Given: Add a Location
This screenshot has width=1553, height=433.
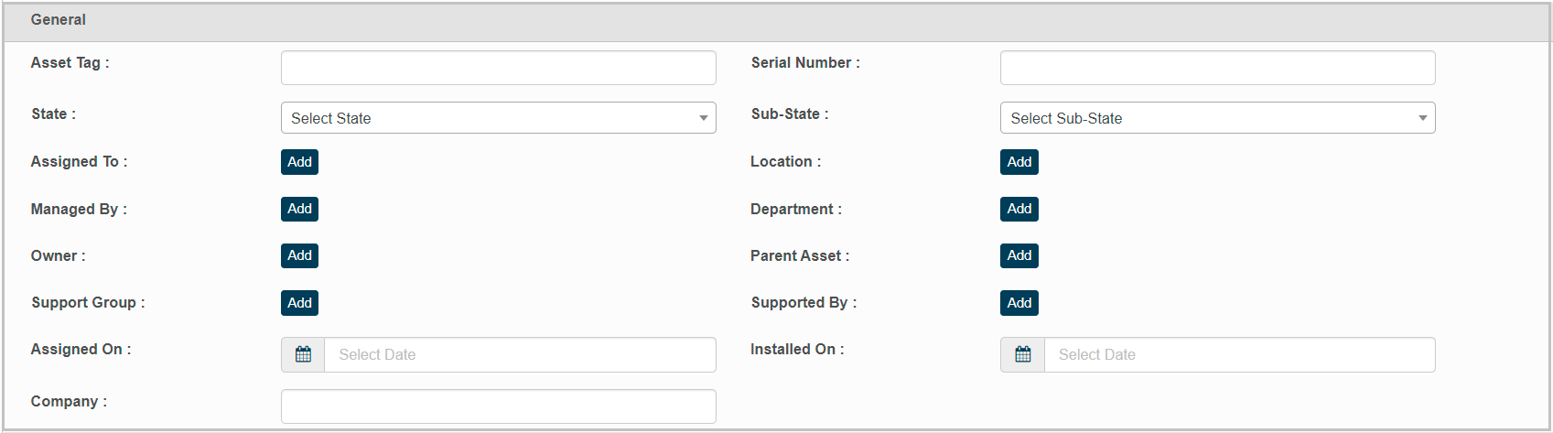Looking at the screenshot, I should (x=1019, y=162).
